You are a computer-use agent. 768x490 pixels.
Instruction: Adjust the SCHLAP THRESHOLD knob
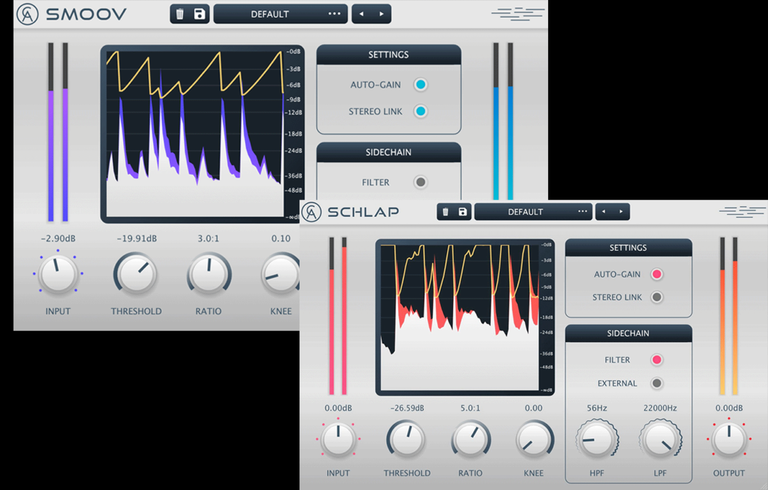coord(407,440)
